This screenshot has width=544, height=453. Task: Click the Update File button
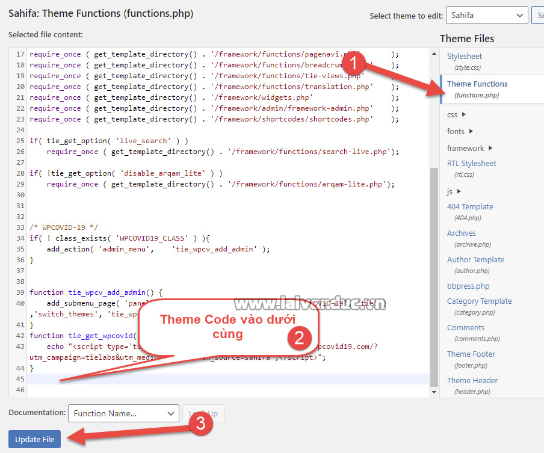tap(35, 439)
